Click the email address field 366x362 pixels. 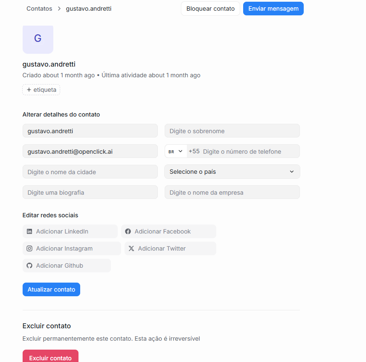coord(90,152)
